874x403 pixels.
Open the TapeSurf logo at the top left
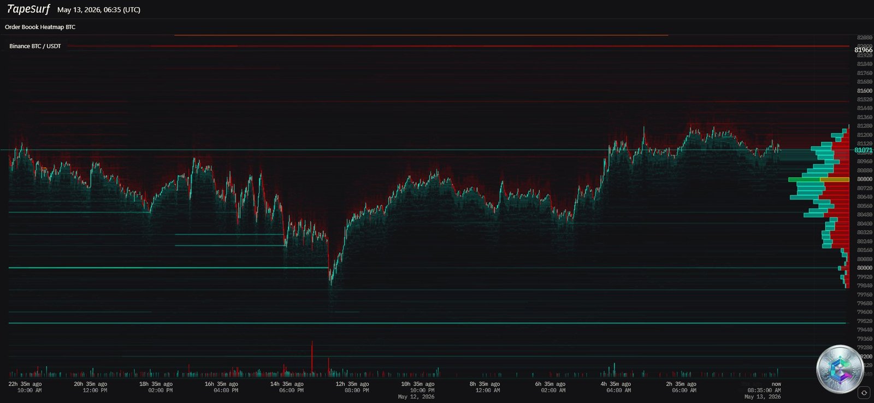point(28,9)
